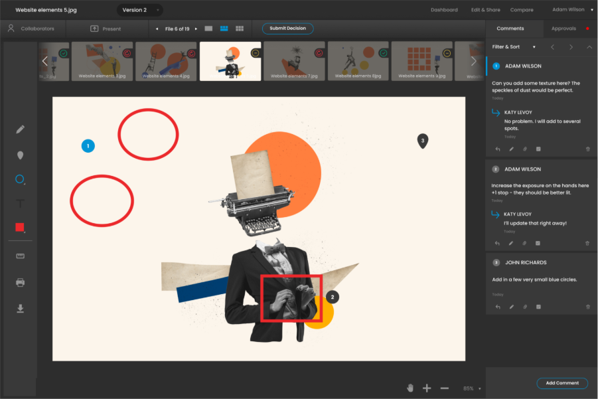The image size is (598, 399).
Task: Select the hand pan tool
Action: (410, 387)
